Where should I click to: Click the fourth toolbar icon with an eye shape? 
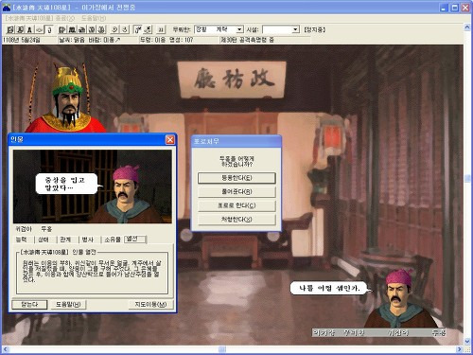(x=39, y=29)
